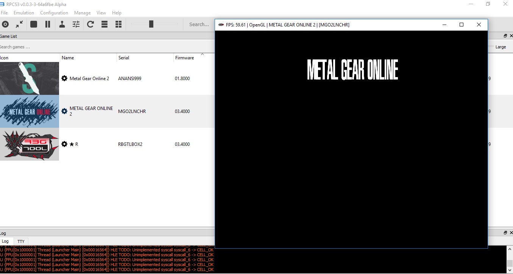This screenshot has height=274, width=513.
Task: Restore down the RPCS3 main window
Action: pos(488,4)
